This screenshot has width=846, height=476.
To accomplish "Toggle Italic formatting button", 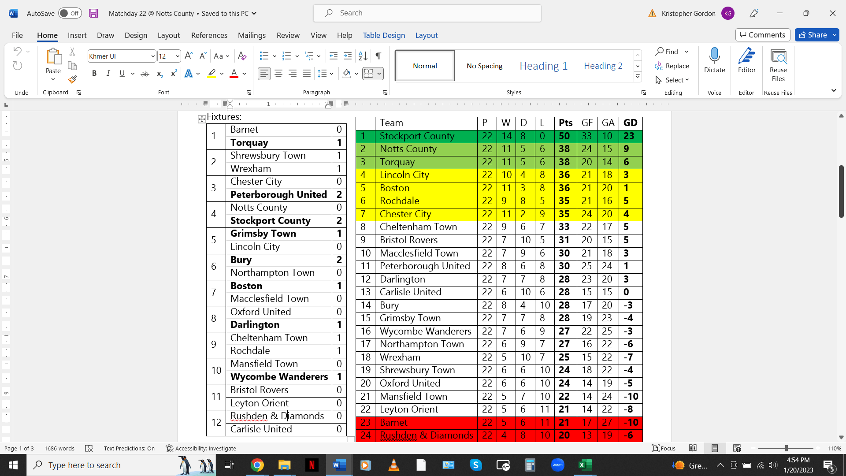I will point(108,74).
